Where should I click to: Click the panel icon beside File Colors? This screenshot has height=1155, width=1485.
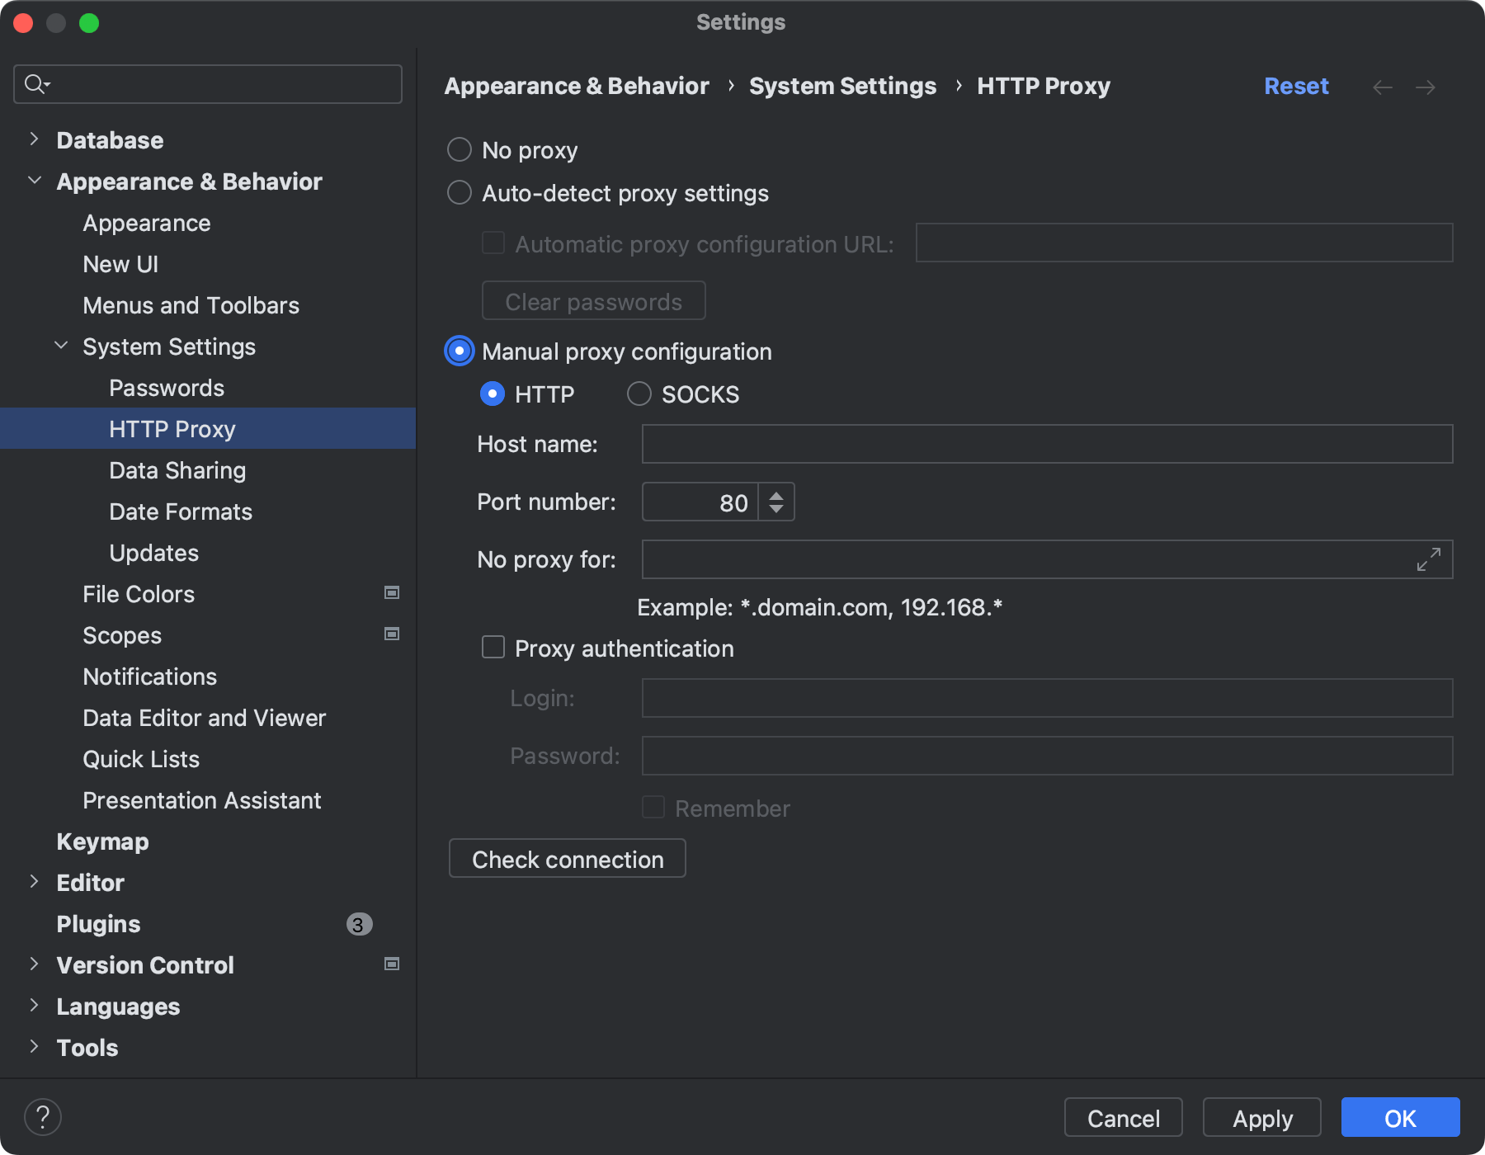(x=392, y=592)
